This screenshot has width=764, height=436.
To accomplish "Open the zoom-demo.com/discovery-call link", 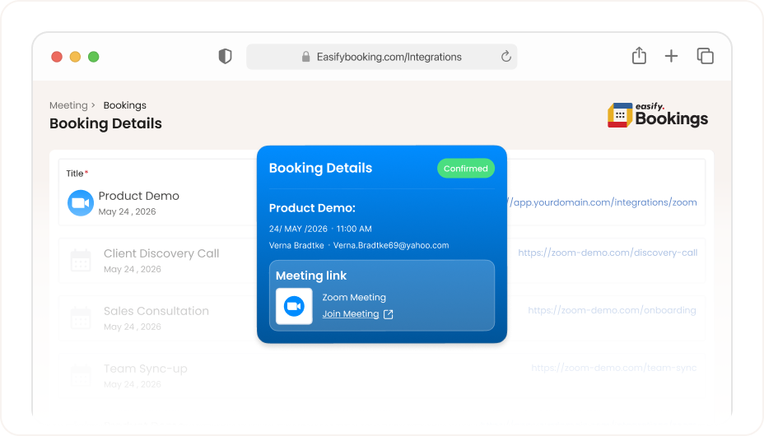I will 608,253.
